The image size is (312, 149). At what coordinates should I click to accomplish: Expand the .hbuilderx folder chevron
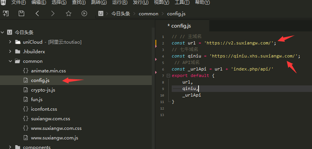(x=10, y=51)
